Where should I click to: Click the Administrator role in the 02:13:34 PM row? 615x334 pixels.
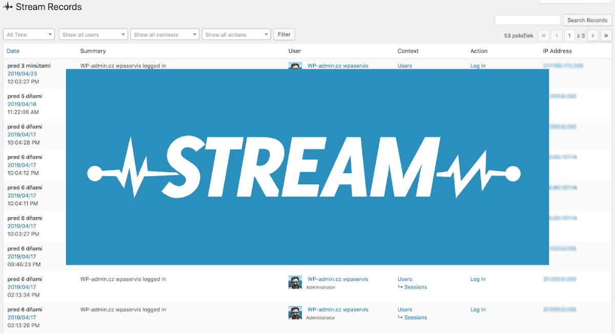pos(320,287)
